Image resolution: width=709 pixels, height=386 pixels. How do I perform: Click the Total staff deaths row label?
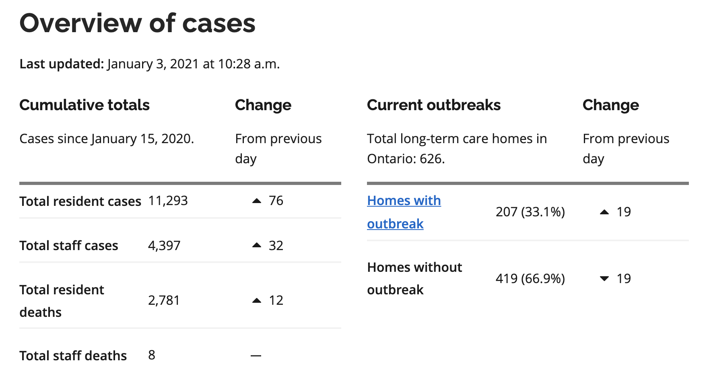coord(73,355)
